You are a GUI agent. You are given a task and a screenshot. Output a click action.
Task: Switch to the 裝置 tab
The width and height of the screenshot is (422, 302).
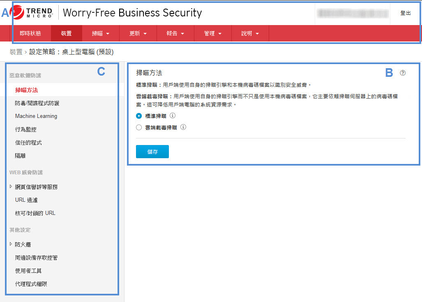[66, 34]
